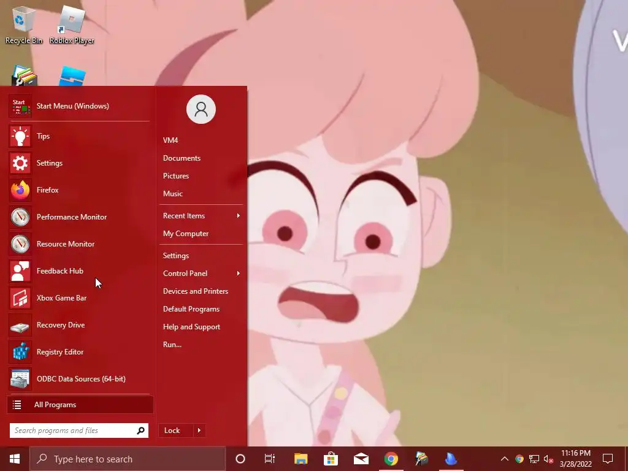Open Cortana circle on the taskbar
Screen dimensions: 628x471
pos(240,459)
